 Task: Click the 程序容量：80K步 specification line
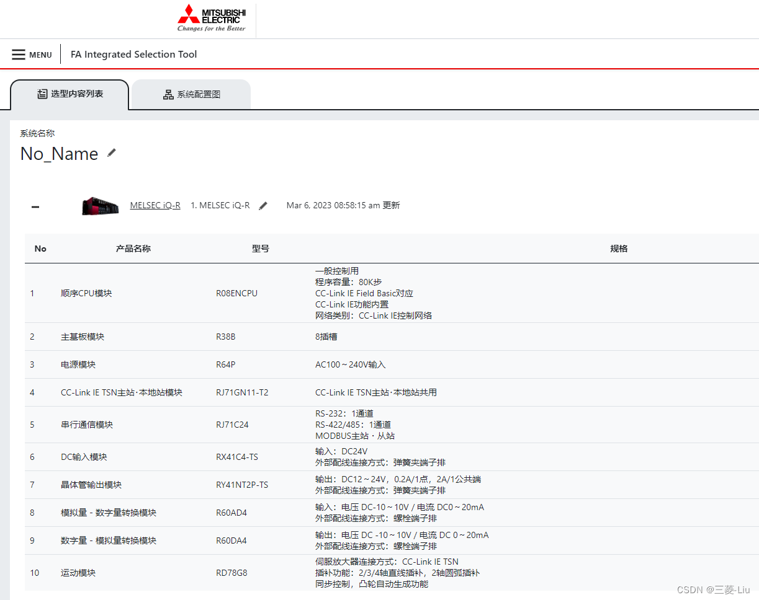coord(349,282)
